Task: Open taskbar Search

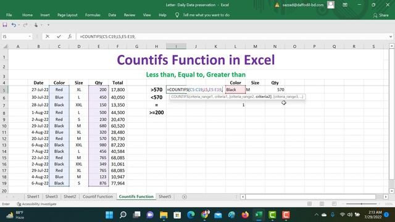Action: [x=123, y=215]
